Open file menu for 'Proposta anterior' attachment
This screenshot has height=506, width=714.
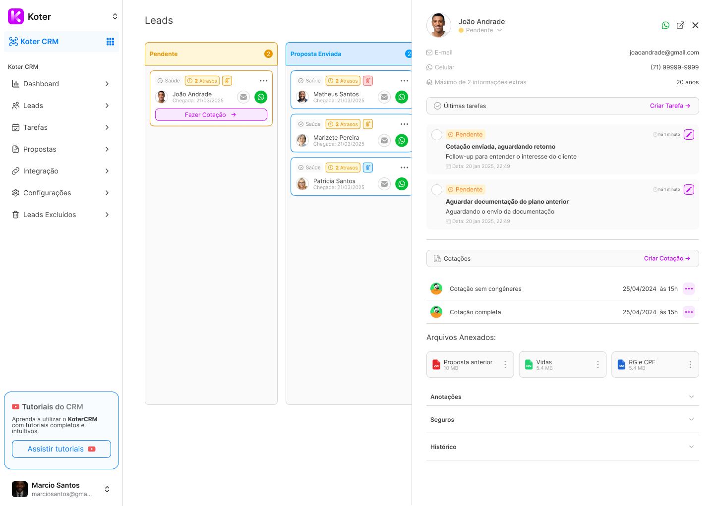coord(505,365)
